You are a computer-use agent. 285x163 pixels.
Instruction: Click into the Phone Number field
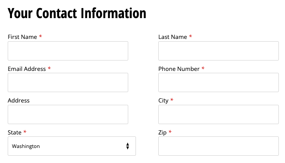pos(218,82)
